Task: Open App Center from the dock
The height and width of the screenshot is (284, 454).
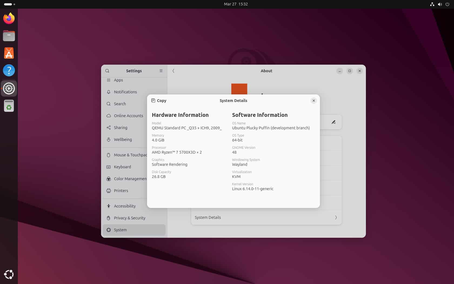Action: pos(9,53)
